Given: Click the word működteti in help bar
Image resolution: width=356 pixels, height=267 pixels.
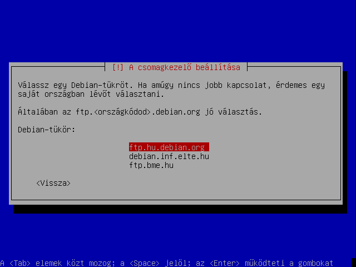Looking at the screenshot, I should click(265, 263).
